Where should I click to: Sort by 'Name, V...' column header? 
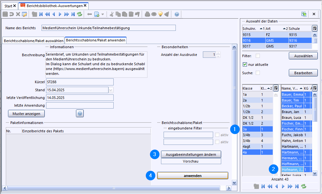(x=292, y=88)
